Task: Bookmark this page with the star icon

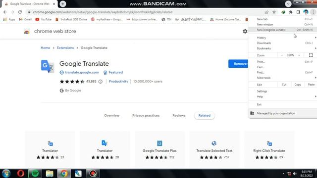Action: 274,12
